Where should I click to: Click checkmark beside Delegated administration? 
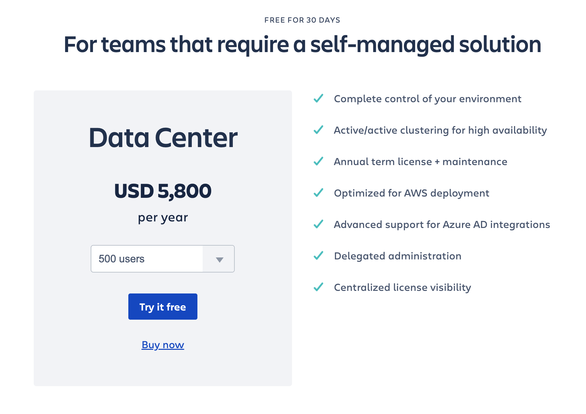(319, 255)
